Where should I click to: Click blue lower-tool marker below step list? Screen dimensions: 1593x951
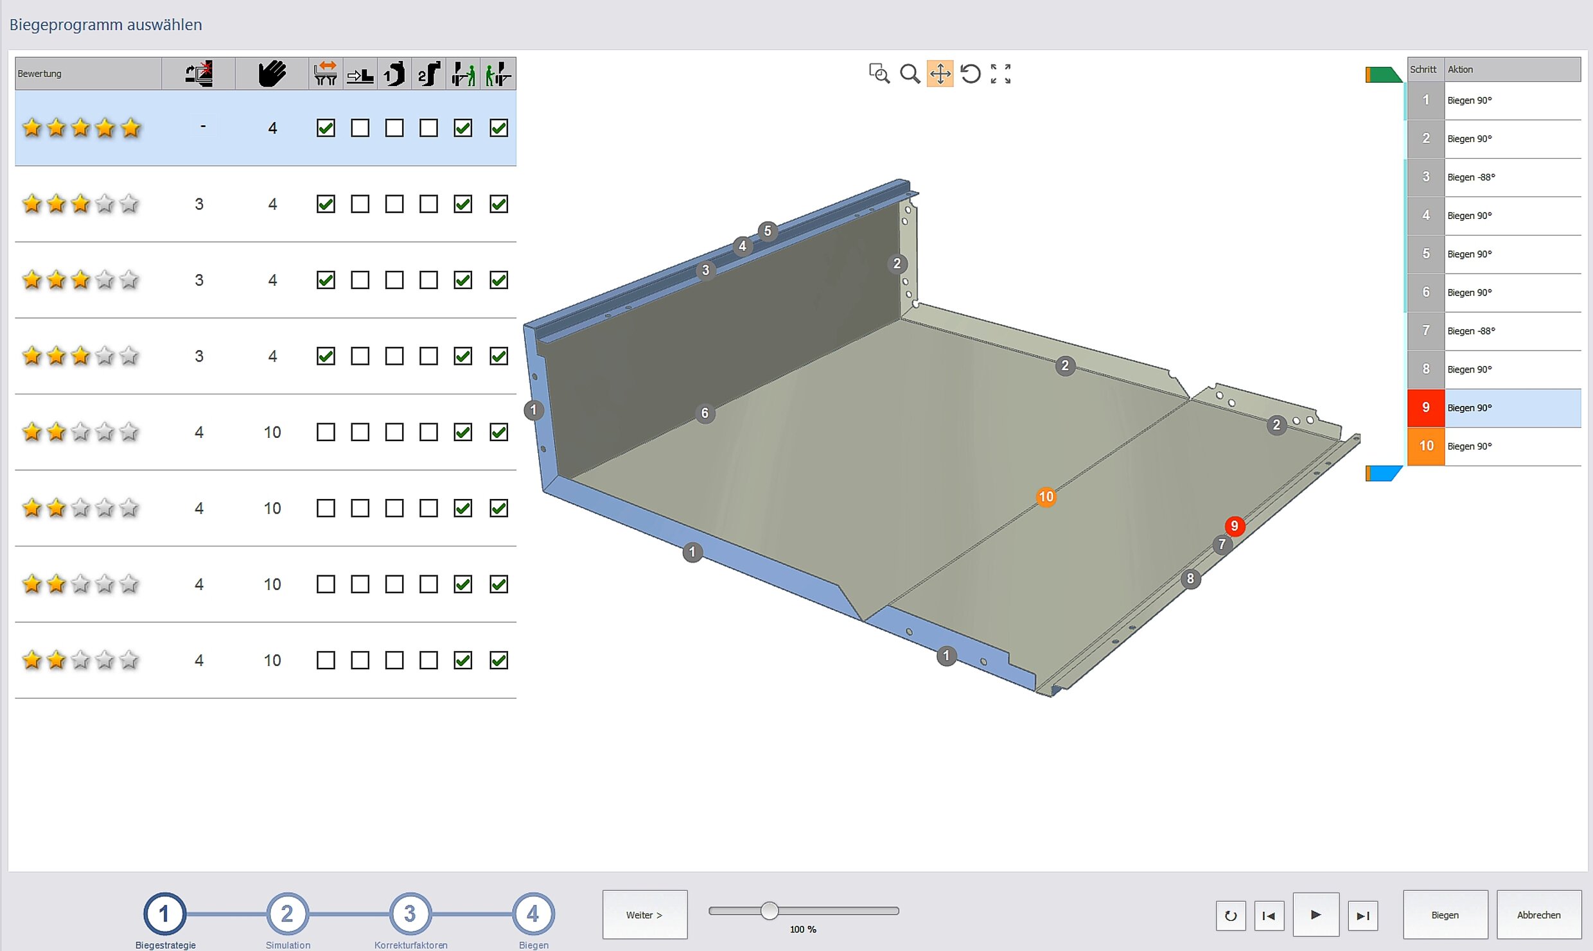tap(1382, 473)
